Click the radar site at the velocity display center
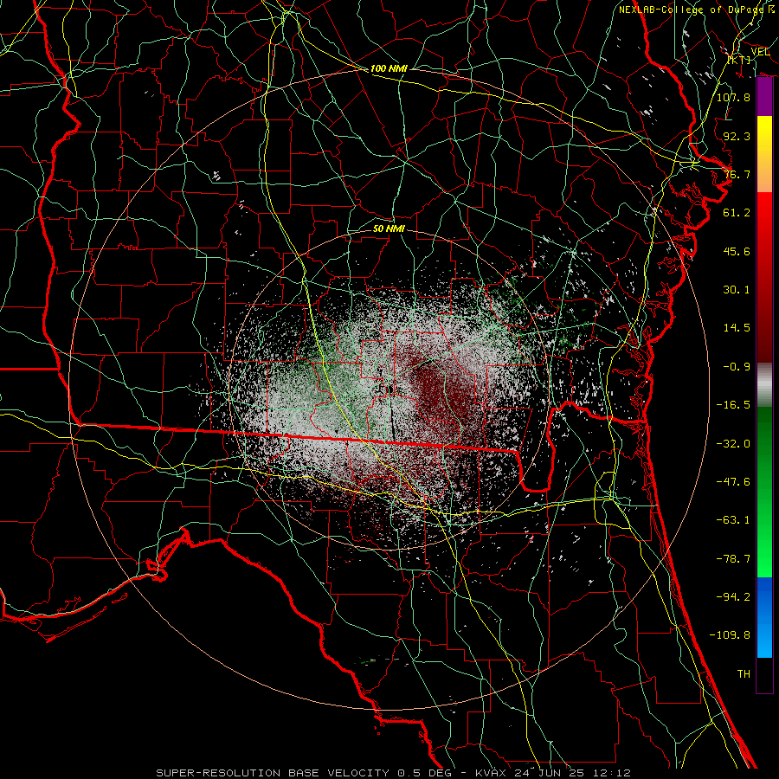Viewport: 779px width, 779px height. [389, 389]
